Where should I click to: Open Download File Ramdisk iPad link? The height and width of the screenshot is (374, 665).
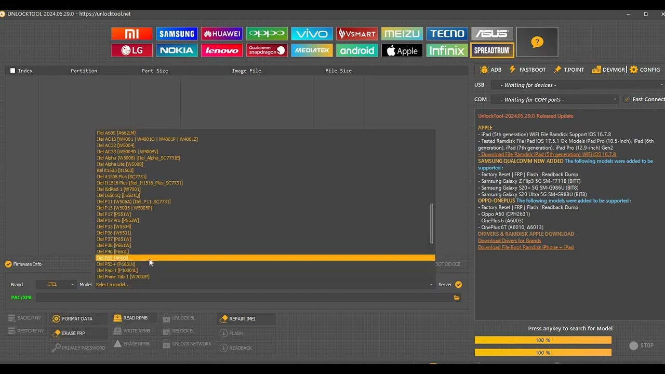(547, 154)
